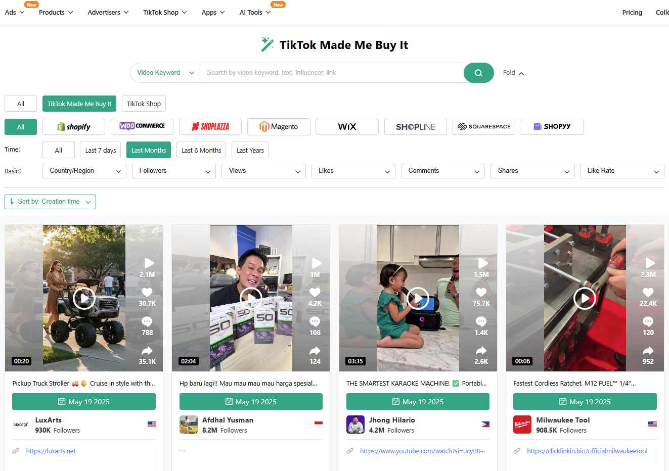Select the Last 6 Months time filter
Screen dimensions: 669x471
click(x=201, y=150)
